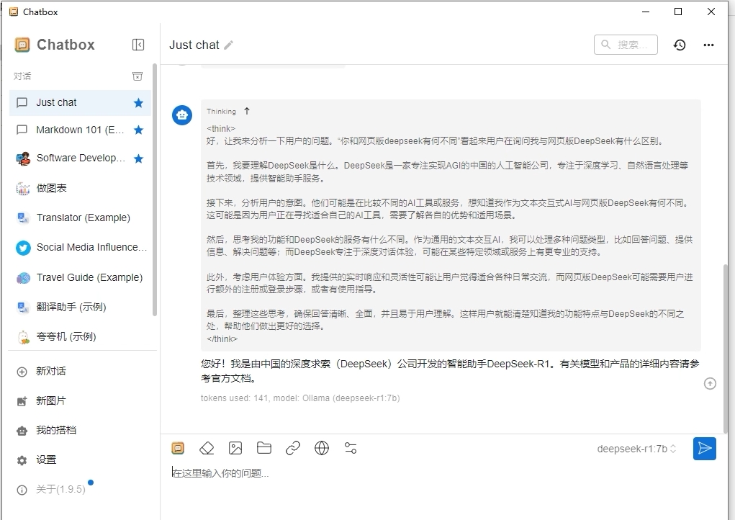Click the robot avatar of the assistant message

pyautogui.click(x=182, y=115)
